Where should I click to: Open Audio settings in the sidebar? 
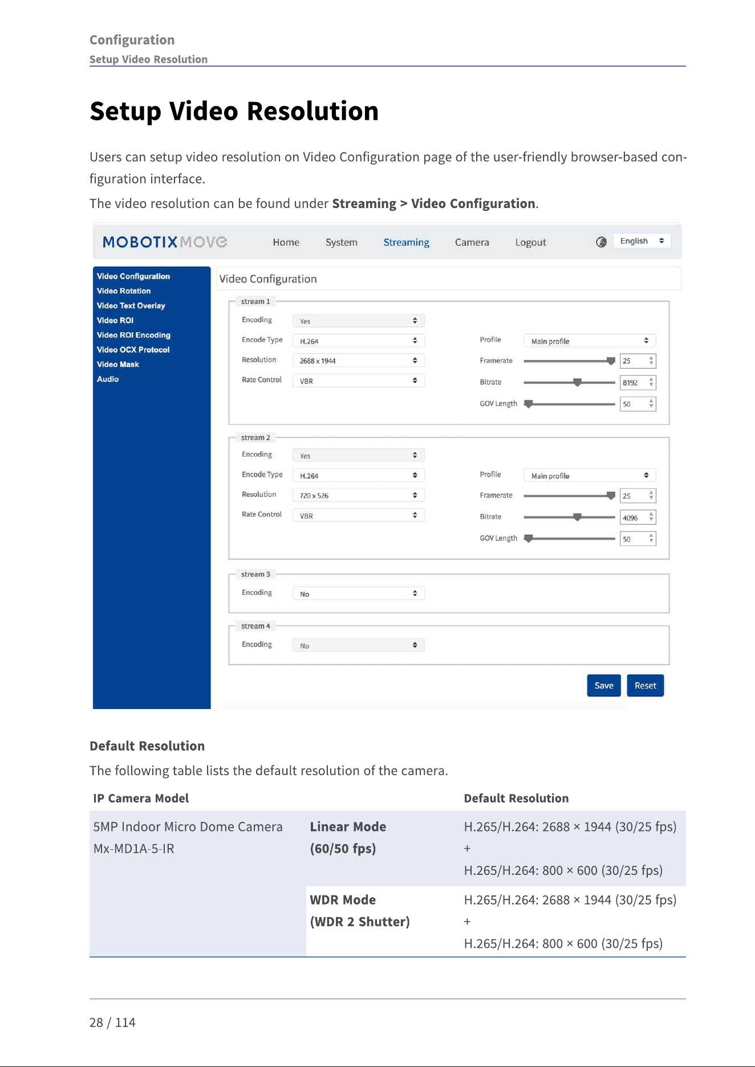pos(108,380)
